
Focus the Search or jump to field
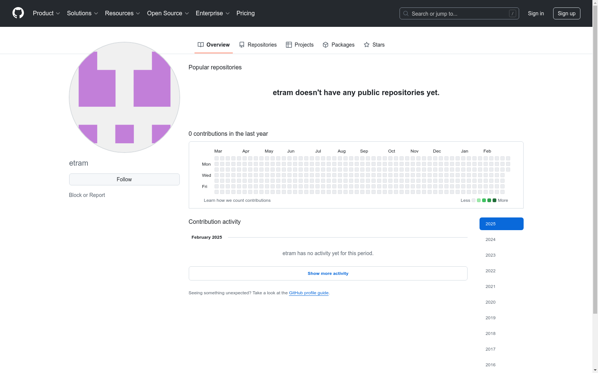pyautogui.click(x=459, y=13)
